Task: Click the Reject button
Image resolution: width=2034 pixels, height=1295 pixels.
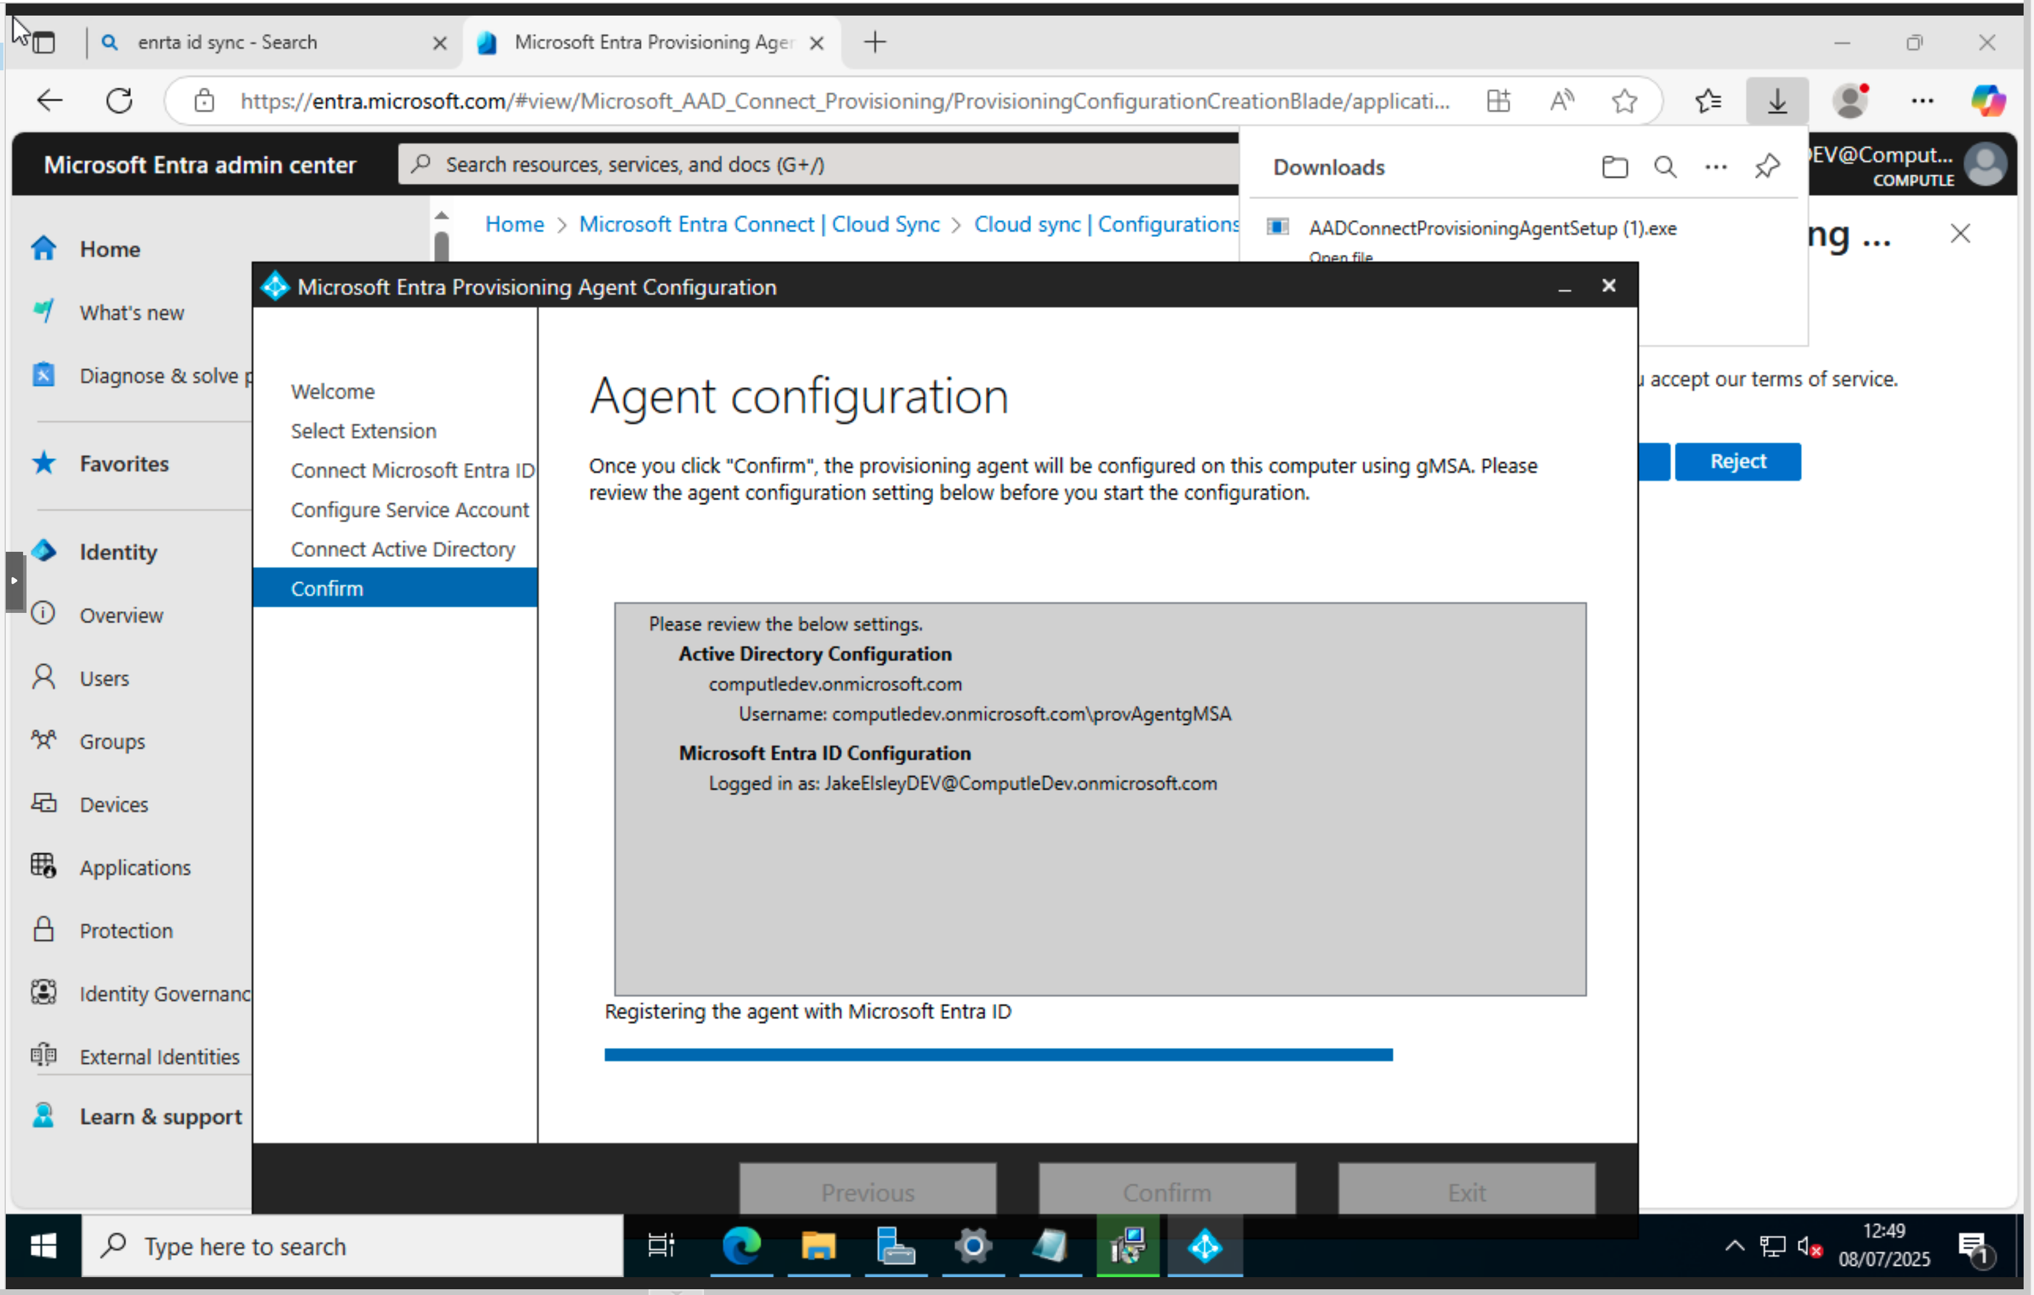Action: pyautogui.click(x=1737, y=461)
